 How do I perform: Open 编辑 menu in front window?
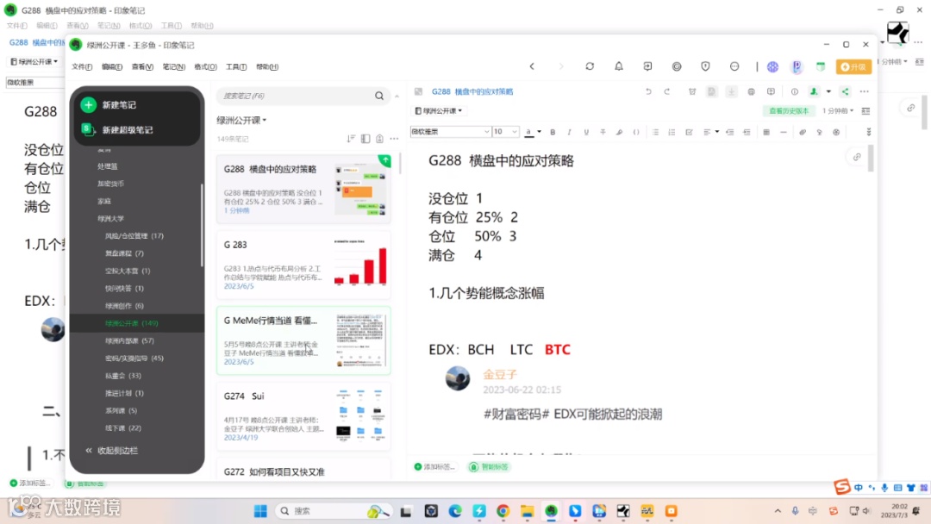[x=111, y=67]
